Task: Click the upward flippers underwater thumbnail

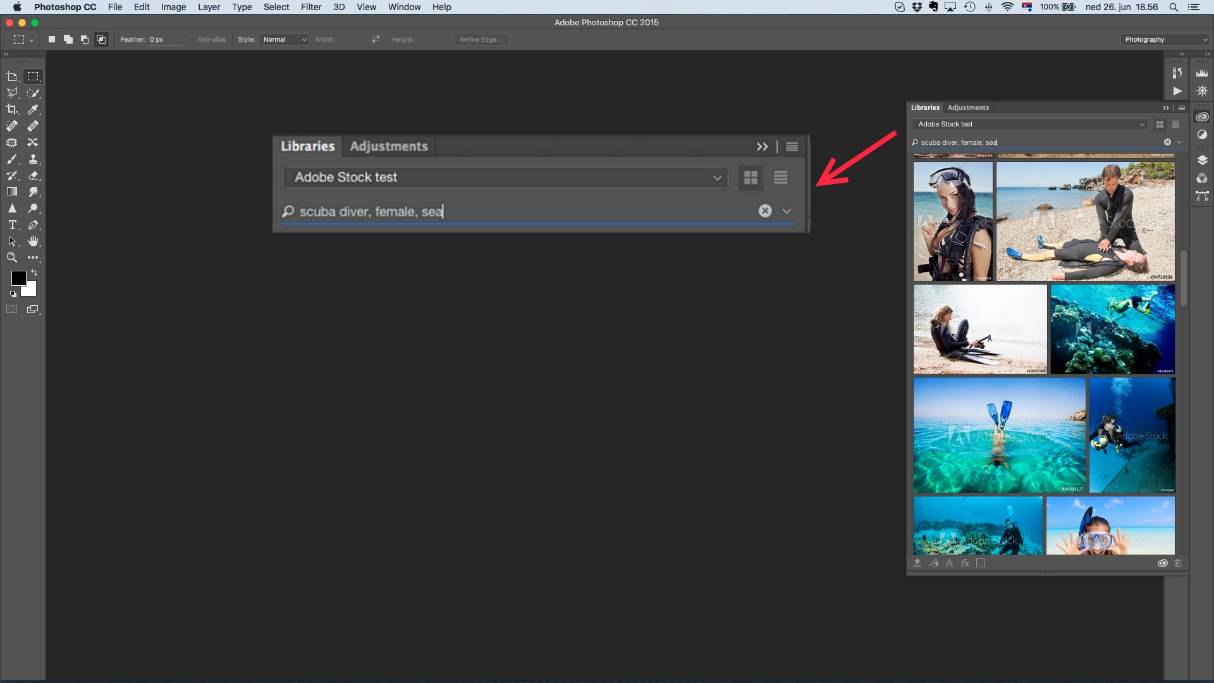Action: (x=999, y=435)
